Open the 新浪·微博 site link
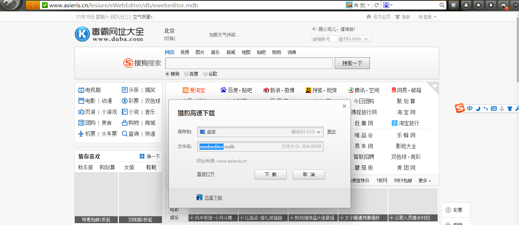The height and width of the screenshot is (225, 519). (x=282, y=90)
